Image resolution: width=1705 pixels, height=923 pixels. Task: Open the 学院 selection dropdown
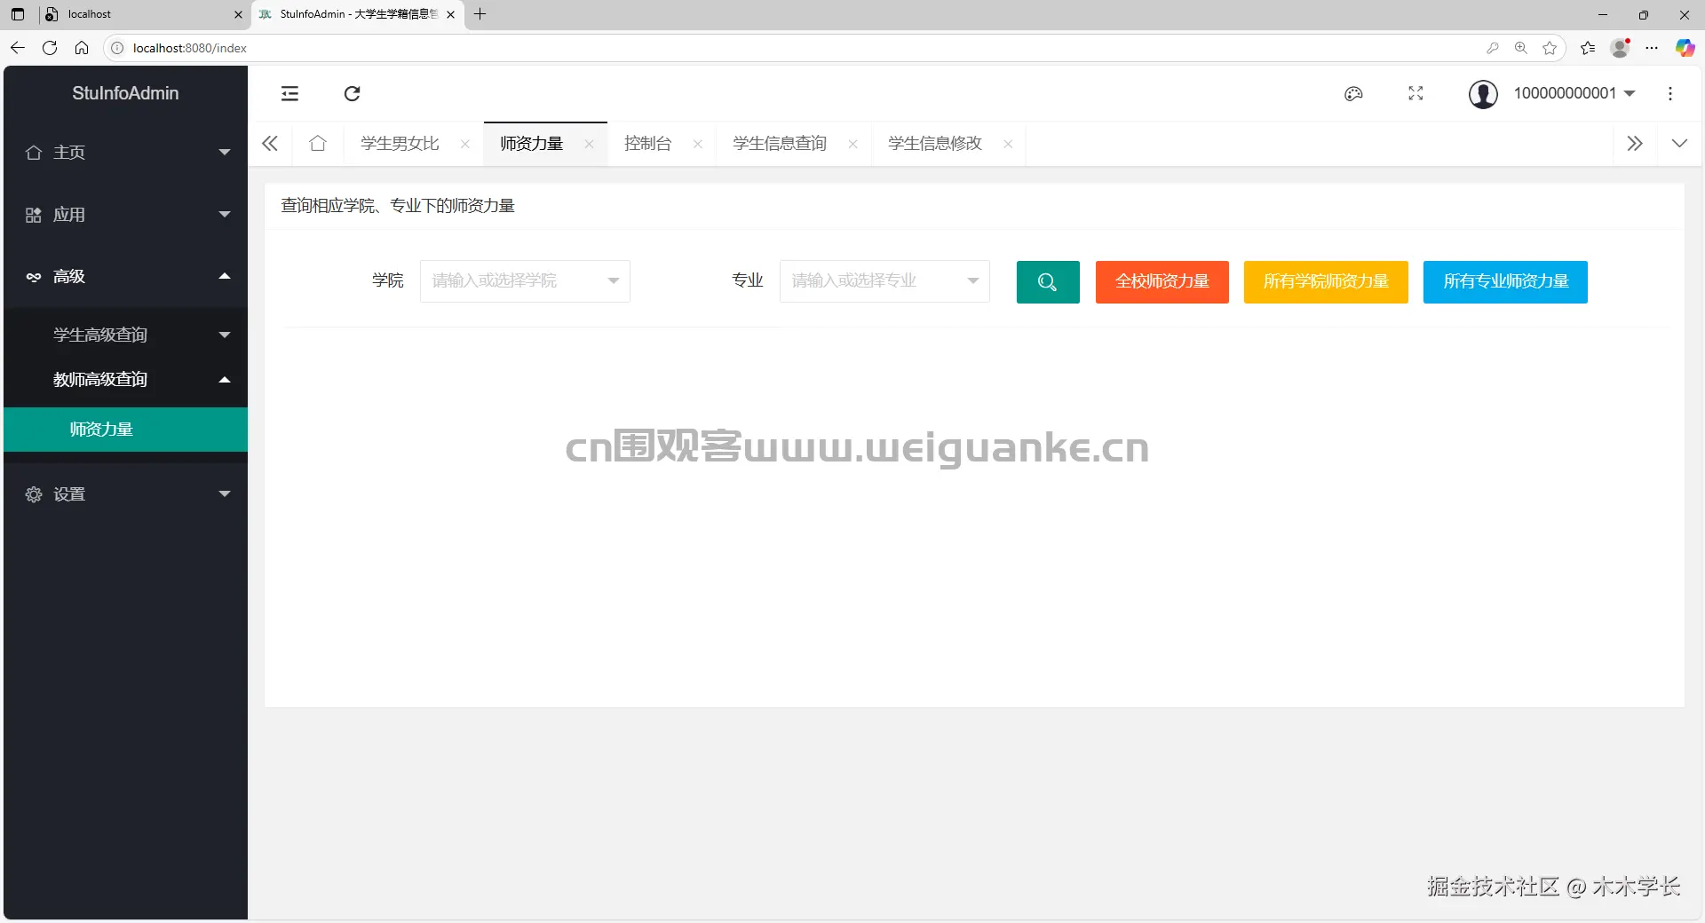point(524,280)
